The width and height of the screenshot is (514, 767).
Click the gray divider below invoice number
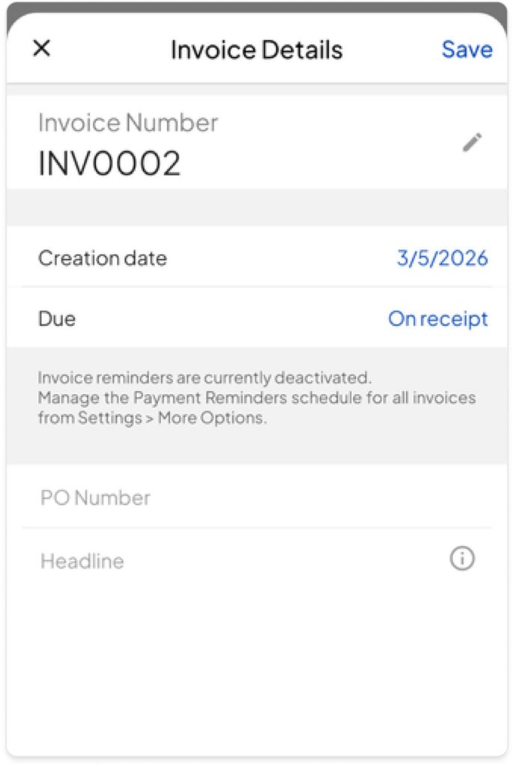click(256, 207)
